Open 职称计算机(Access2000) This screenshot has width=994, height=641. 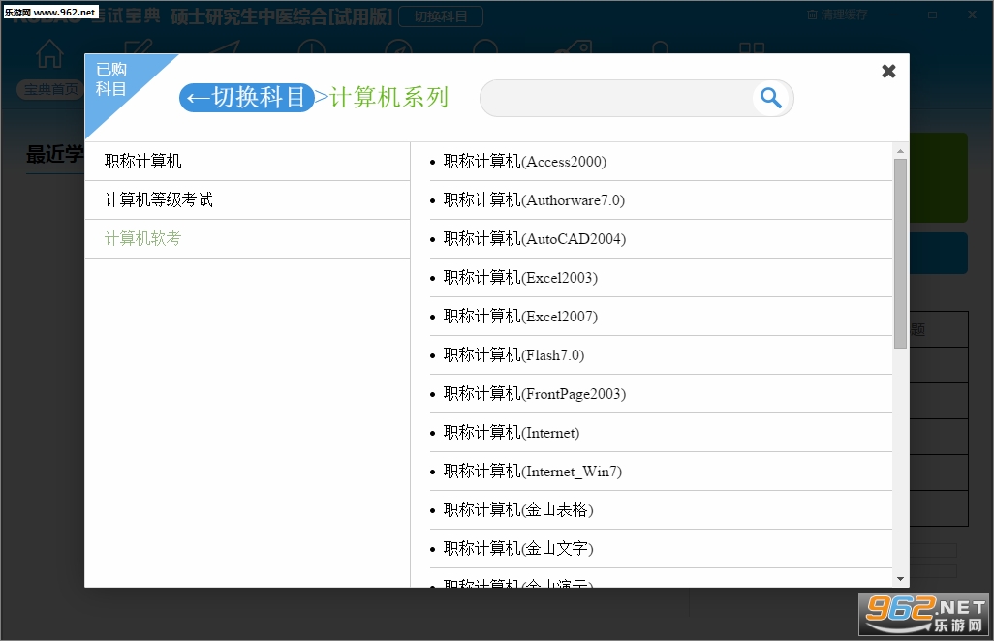(x=661, y=162)
